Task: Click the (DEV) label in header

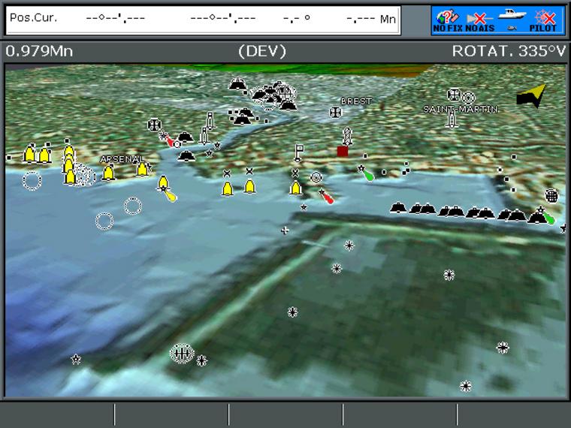Action: tap(262, 51)
